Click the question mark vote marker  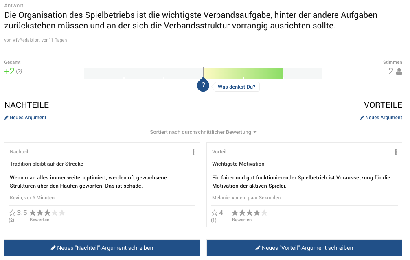(203, 85)
